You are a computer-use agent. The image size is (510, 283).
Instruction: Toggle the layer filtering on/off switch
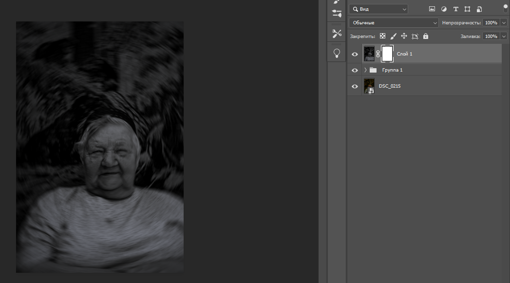coord(506,8)
